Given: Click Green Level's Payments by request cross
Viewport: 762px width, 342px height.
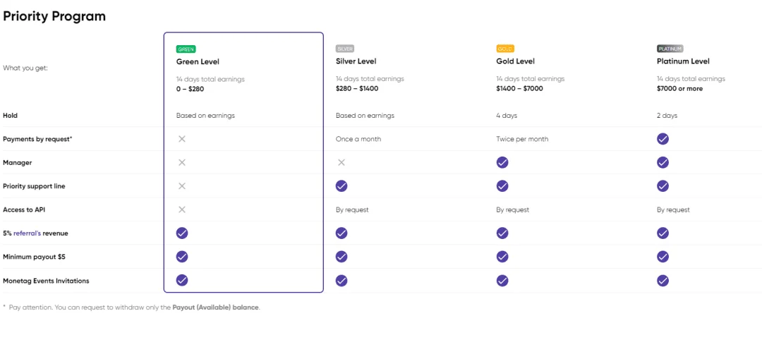Looking at the screenshot, I should click(182, 139).
